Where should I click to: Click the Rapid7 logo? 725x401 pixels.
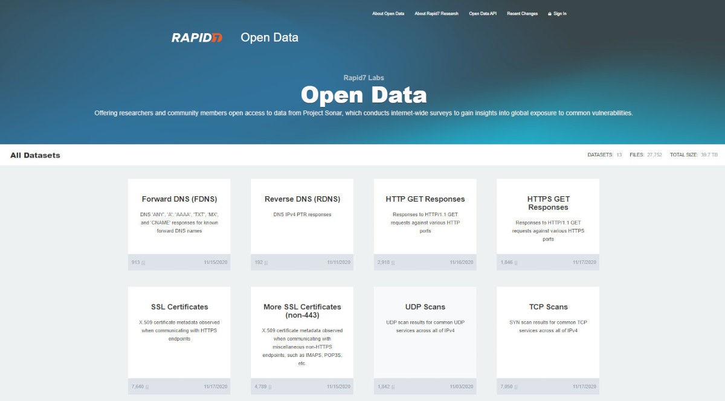point(197,37)
